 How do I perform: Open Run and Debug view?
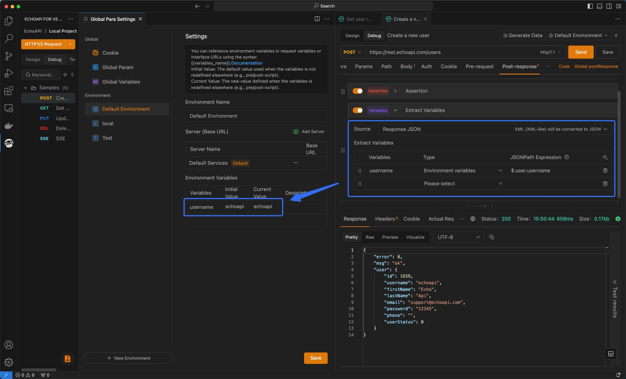(x=9, y=73)
